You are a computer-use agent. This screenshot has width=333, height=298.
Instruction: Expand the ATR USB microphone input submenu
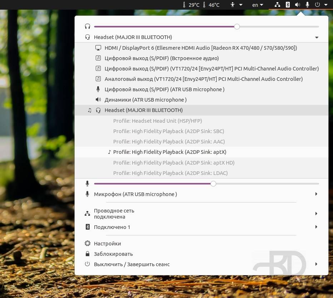pyautogui.click(x=316, y=194)
